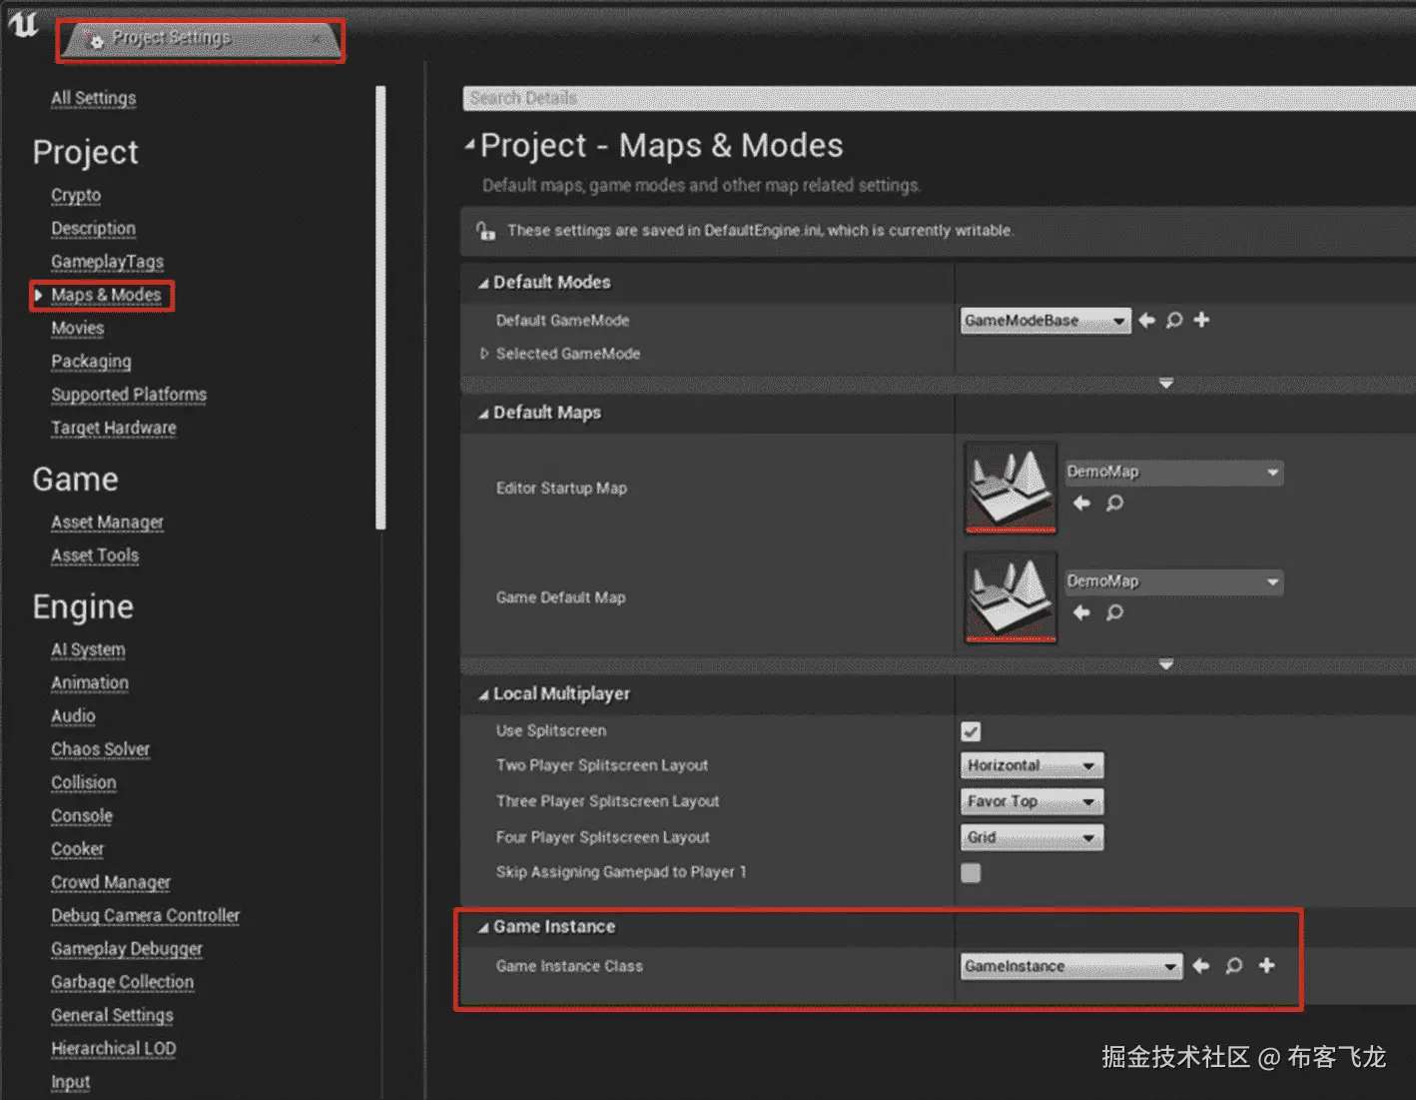1416x1100 pixels.
Task: Create new GameMode class plus icon
Action: (x=1202, y=320)
